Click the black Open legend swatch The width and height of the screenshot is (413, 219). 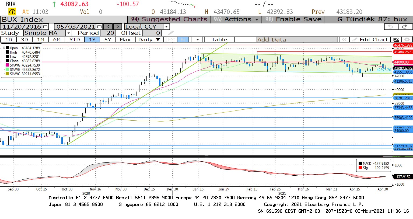pos(7,48)
